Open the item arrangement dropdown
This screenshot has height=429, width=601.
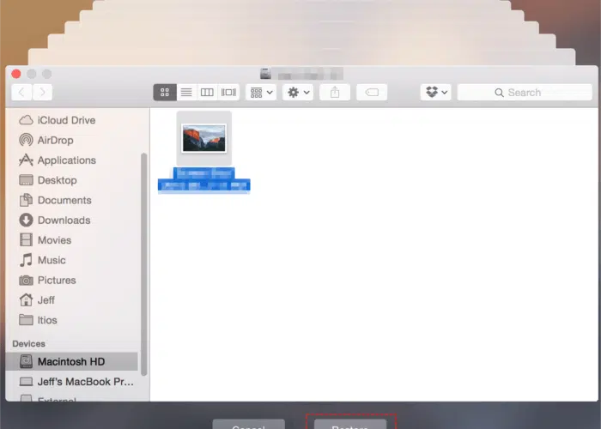coord(260,92)
